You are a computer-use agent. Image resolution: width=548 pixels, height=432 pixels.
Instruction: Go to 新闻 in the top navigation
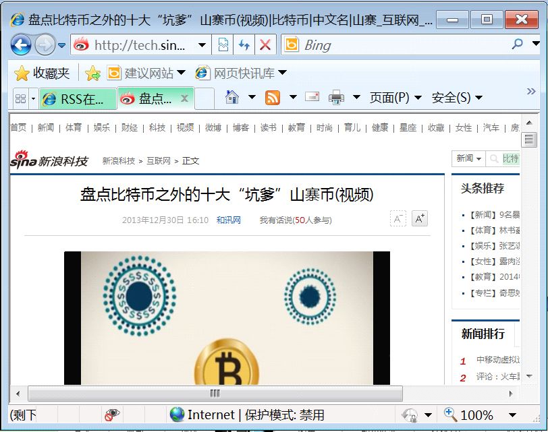[x=46, y=128]
